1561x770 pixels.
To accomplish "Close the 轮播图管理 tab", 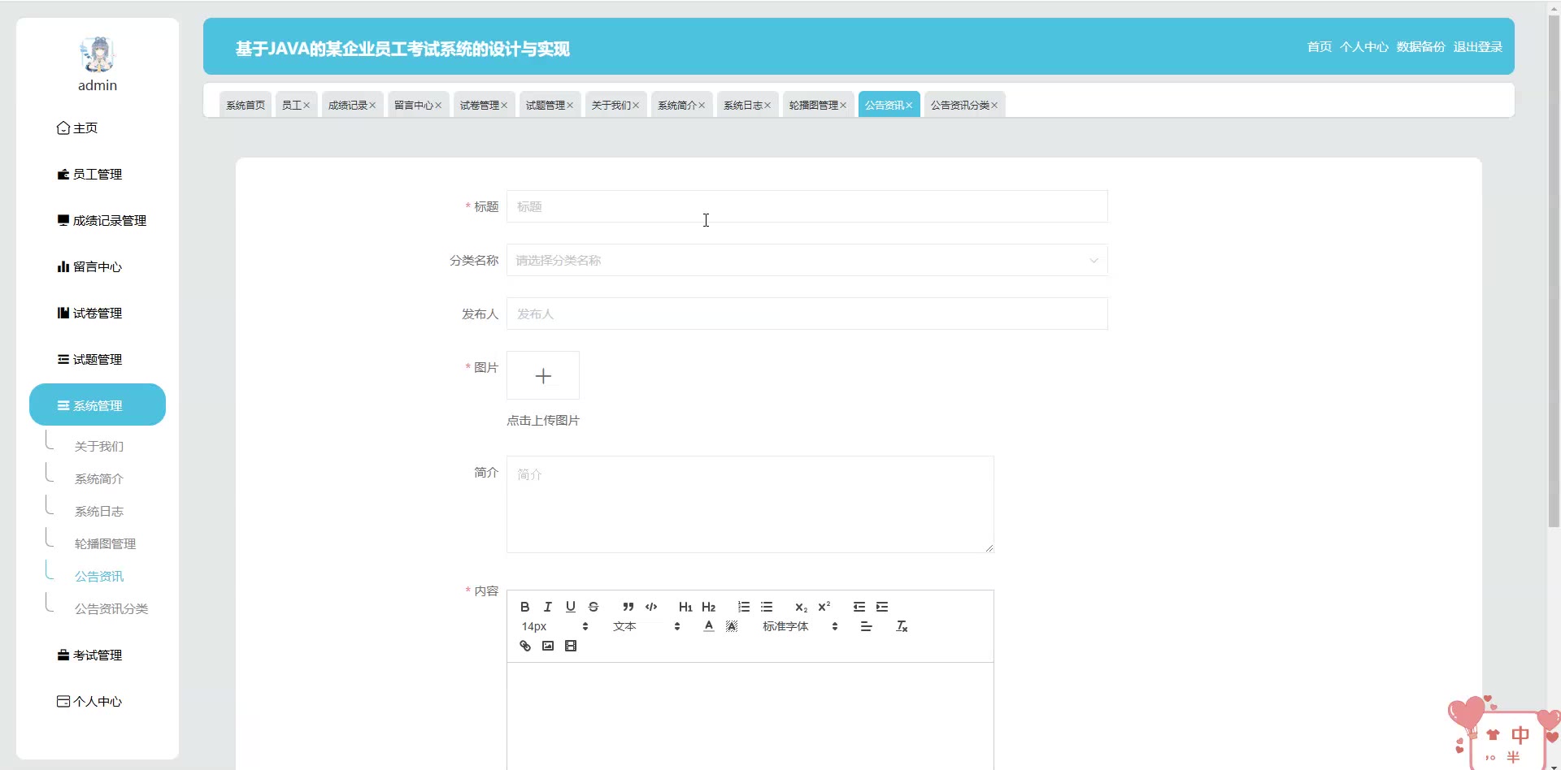I will coord(843,106).
